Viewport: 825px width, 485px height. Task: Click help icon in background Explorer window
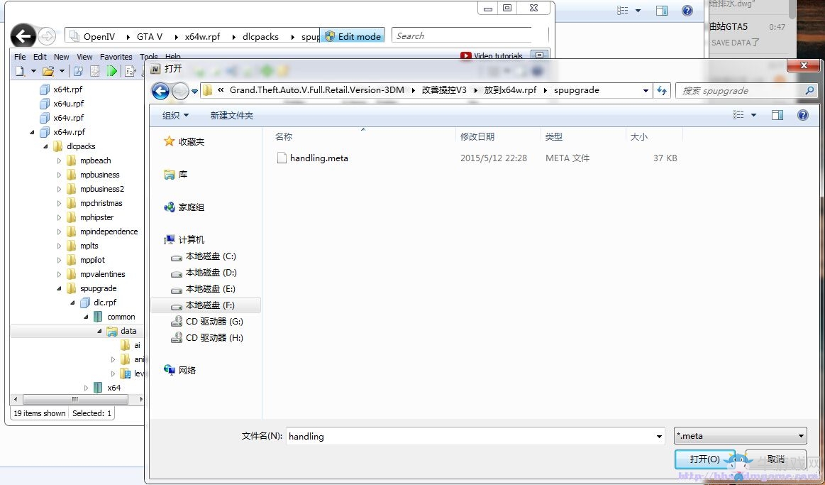coord(687,11)
